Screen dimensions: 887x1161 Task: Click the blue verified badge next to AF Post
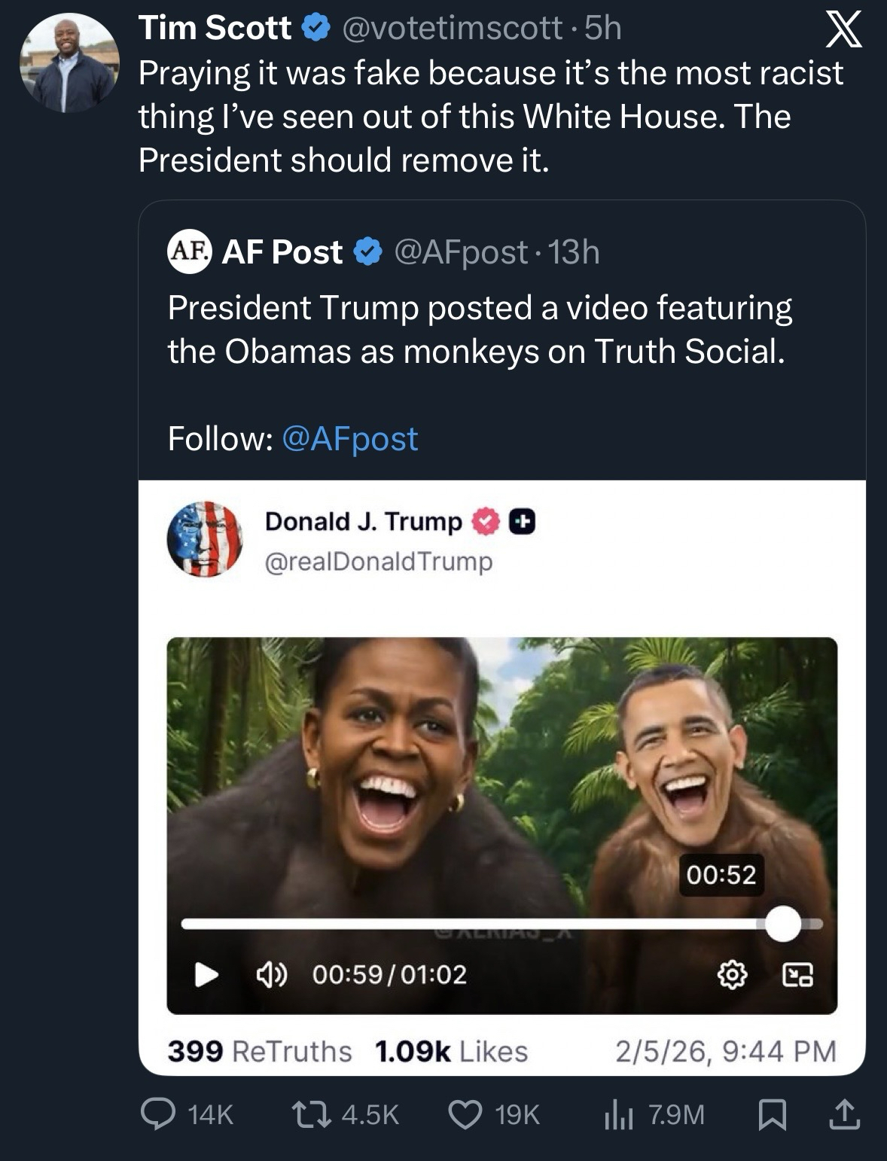(367, 252)
